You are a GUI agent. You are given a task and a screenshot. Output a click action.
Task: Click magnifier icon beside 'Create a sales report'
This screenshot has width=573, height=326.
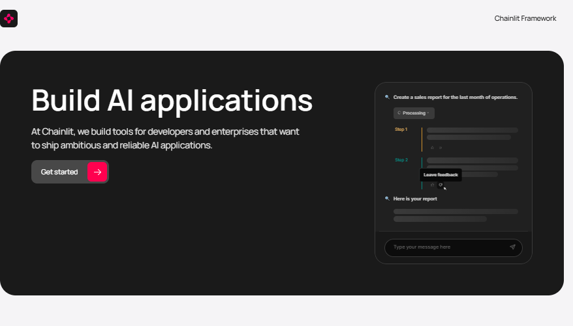(387, 97)
